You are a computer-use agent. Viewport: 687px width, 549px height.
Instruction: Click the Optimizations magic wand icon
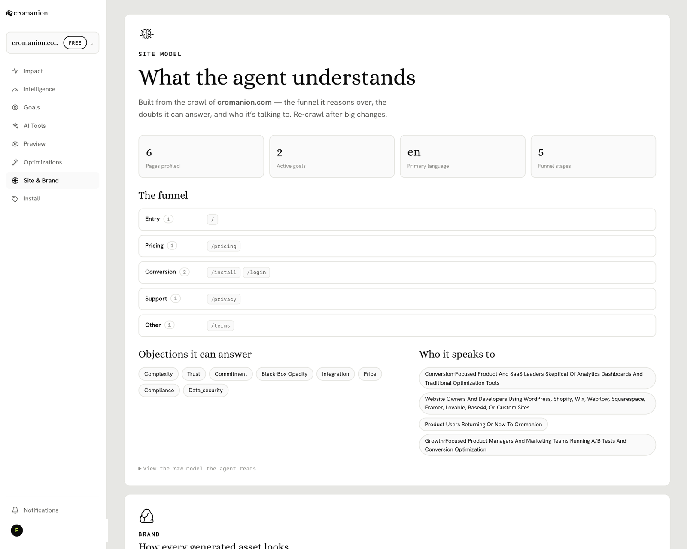(x=15, y=162)
